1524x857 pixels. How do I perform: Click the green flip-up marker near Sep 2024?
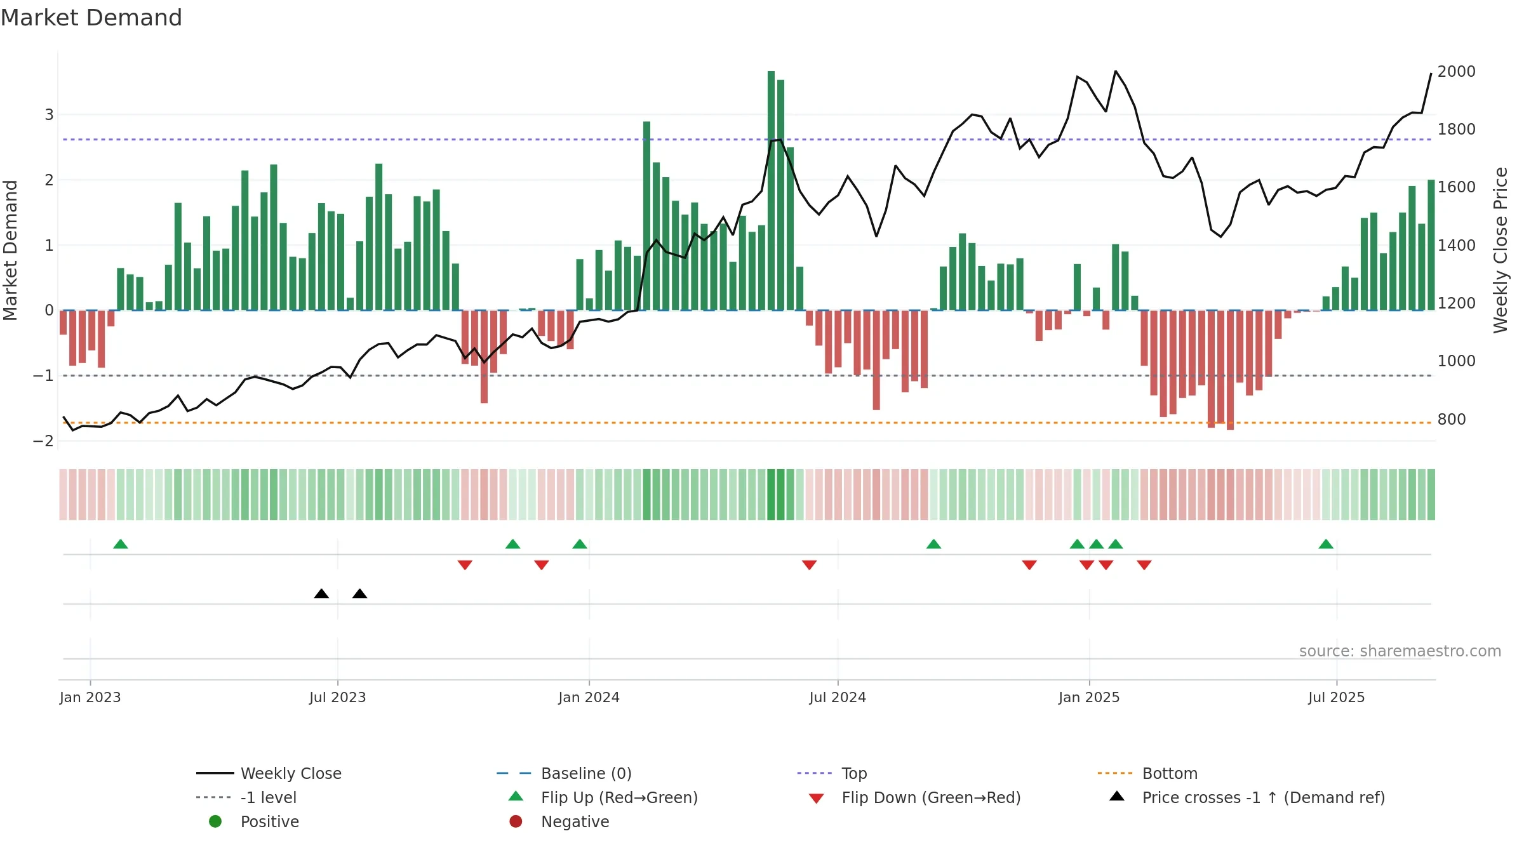933,544
